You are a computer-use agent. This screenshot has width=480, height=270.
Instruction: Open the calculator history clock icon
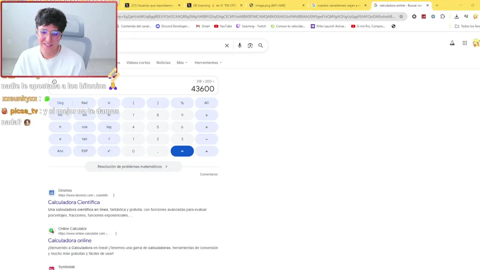point(54,82)
